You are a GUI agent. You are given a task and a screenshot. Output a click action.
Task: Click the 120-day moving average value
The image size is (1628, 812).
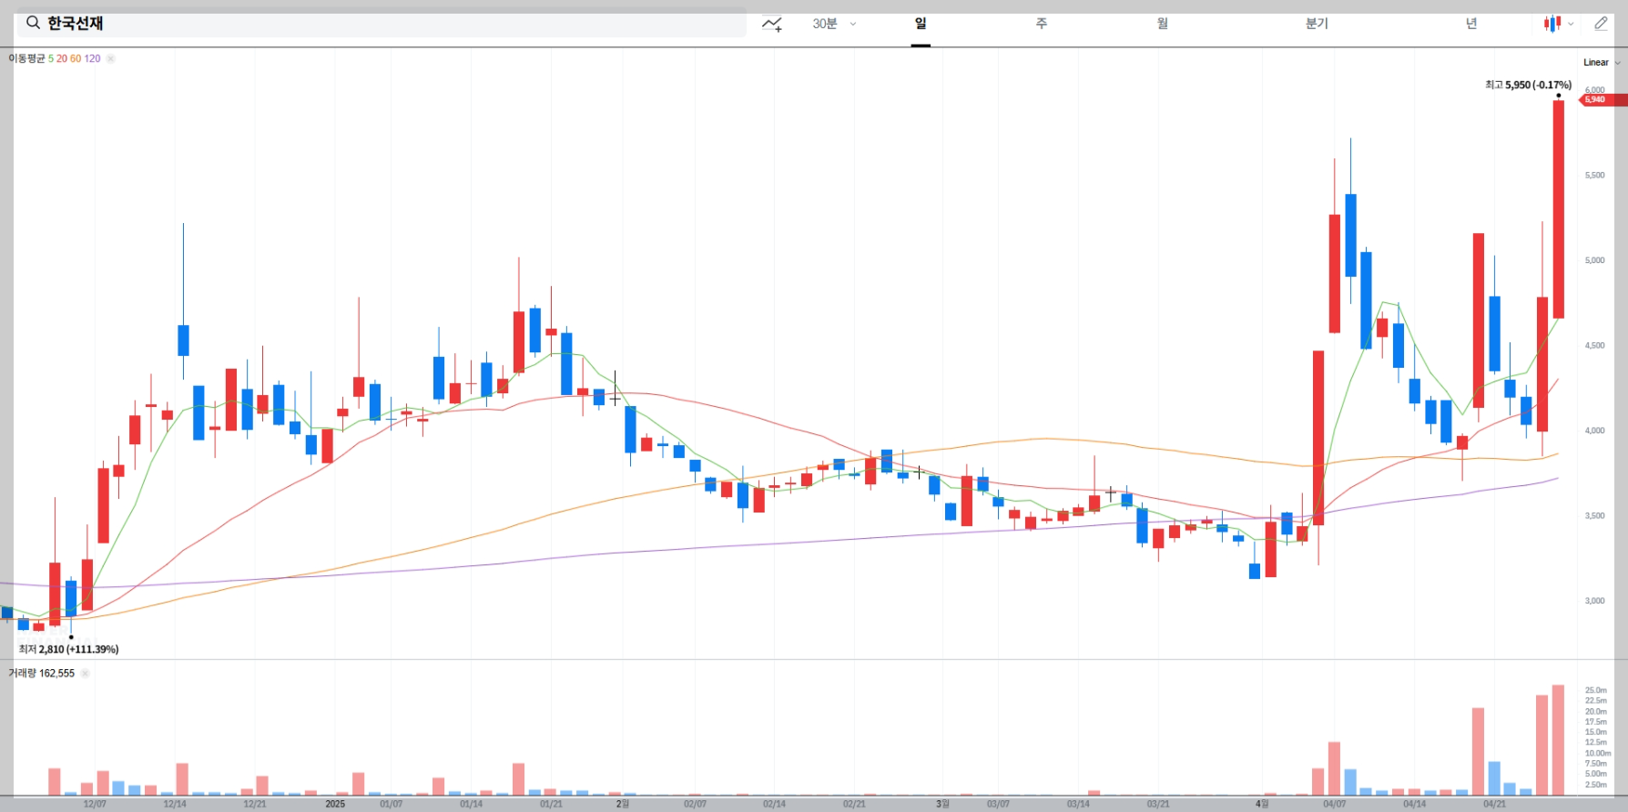(x=92, y=58)
